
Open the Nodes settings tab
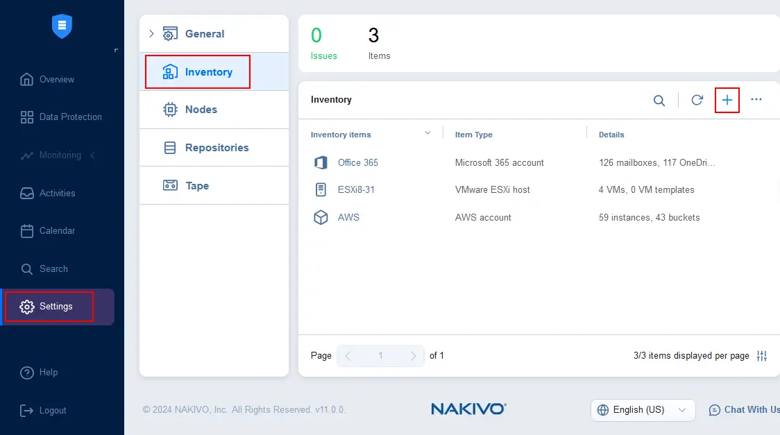[214, 110]
